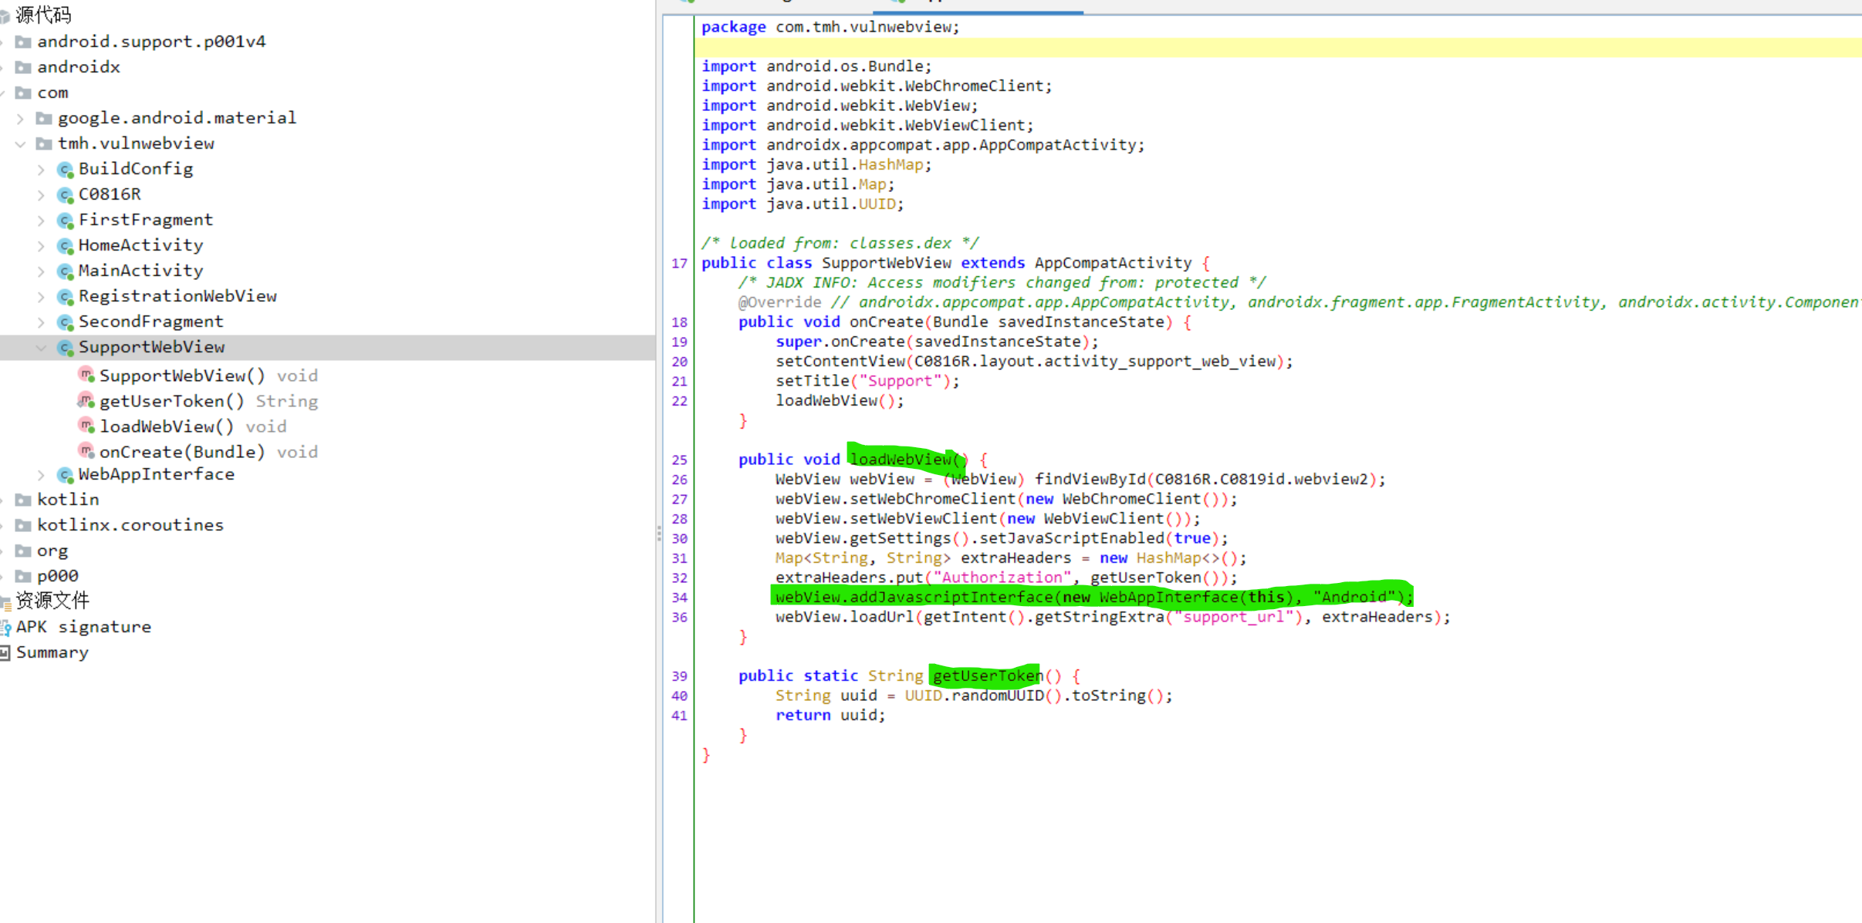The width and height of the screenshot is (1862, 923).
Task: Click the WebAppInterface class icon
Action: click(x=66, y=475)
